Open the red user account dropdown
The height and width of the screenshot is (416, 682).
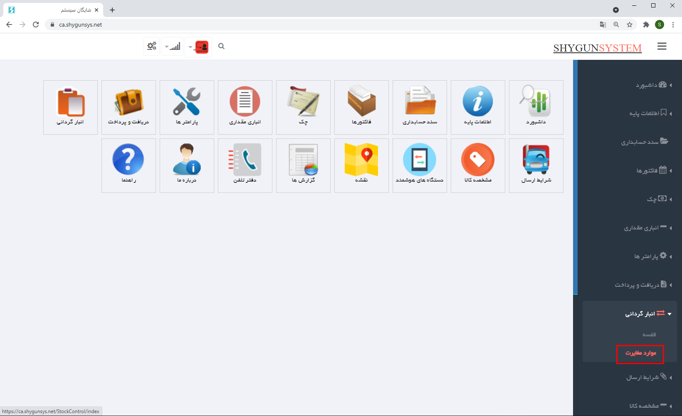(x=198, y=47)
